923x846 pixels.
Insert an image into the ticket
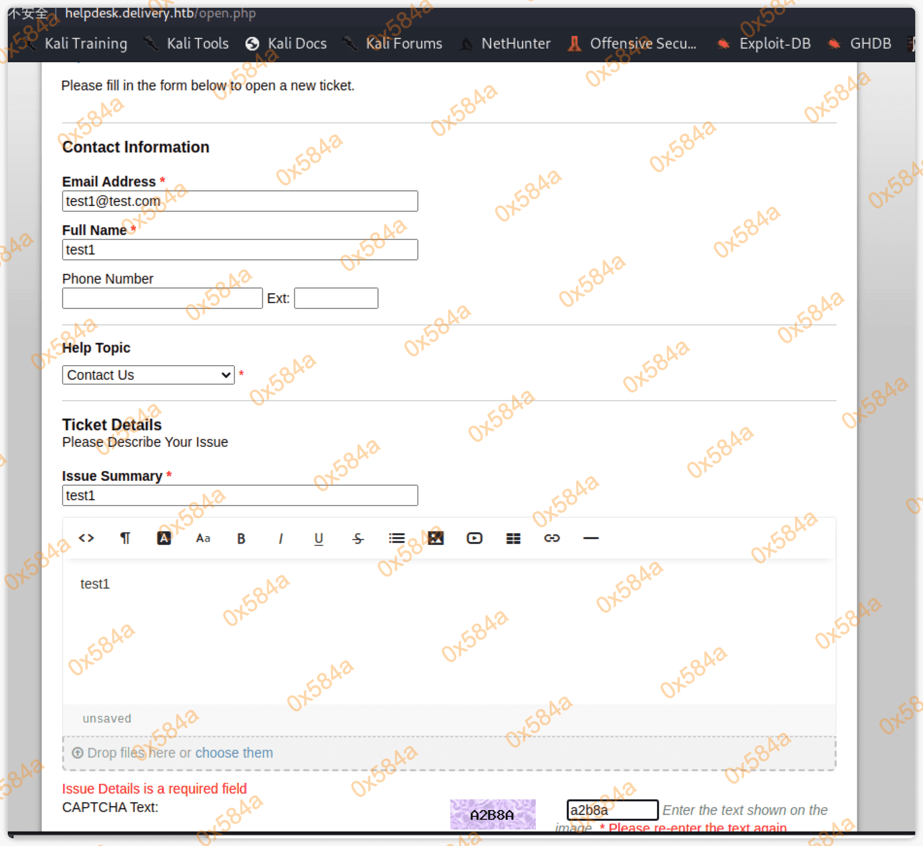tap(435, 538)
